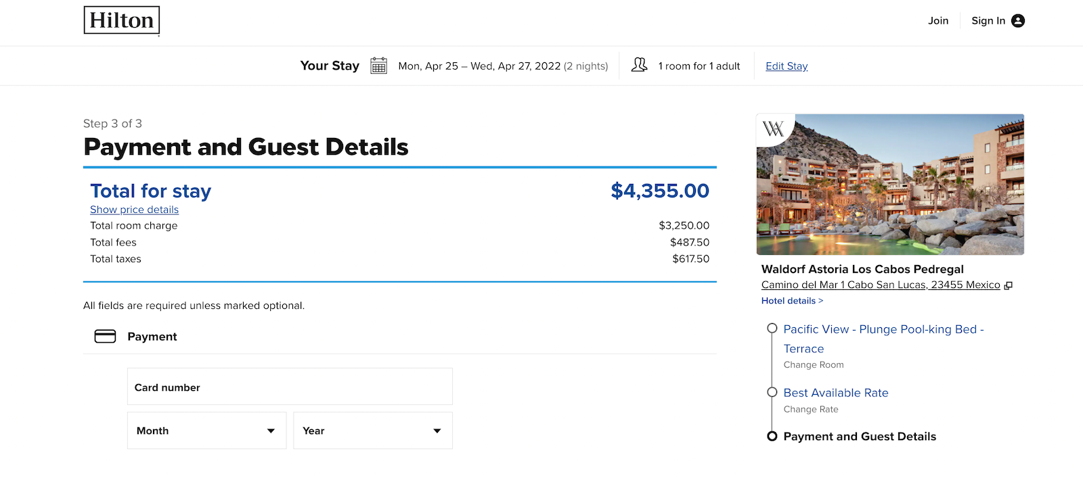Expand Show price details
Screen dimensions: 1083x478
pyautogui.click(x=134, y=210)
